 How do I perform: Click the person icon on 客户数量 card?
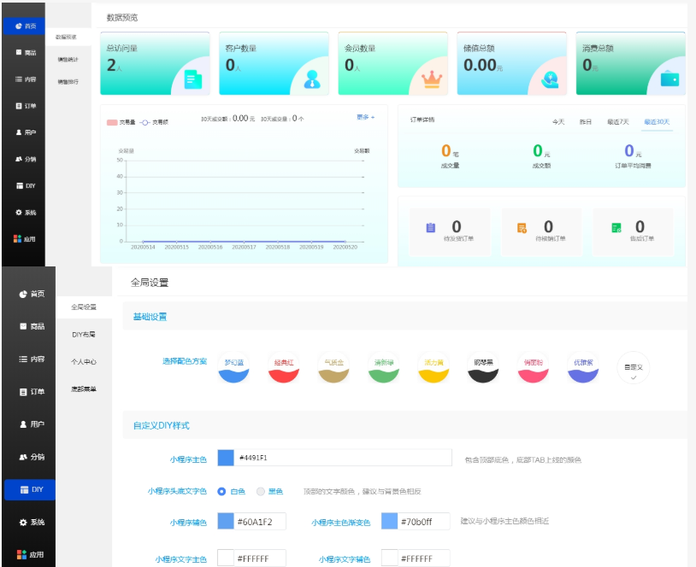click(312, 79)
